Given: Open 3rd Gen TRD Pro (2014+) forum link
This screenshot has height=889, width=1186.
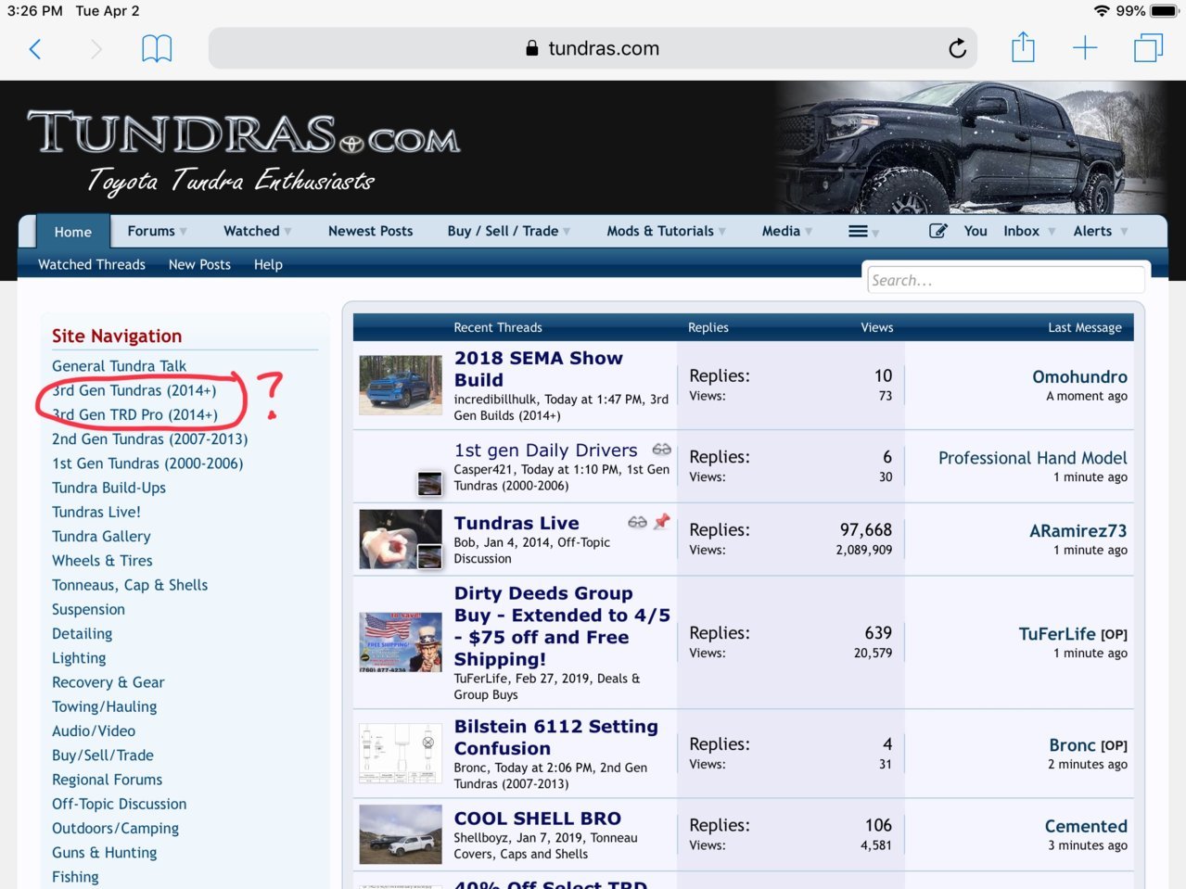Looking at the screenshot, I should (134, 414).
